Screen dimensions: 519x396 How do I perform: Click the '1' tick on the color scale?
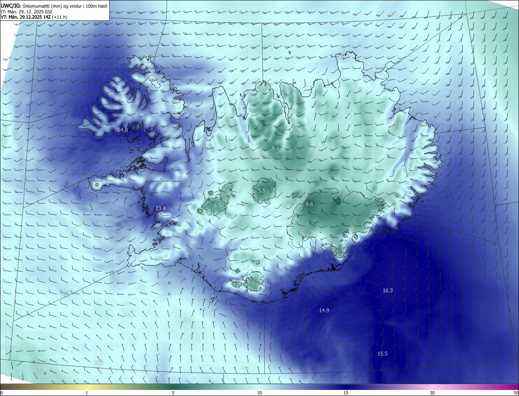coord(87,393)
